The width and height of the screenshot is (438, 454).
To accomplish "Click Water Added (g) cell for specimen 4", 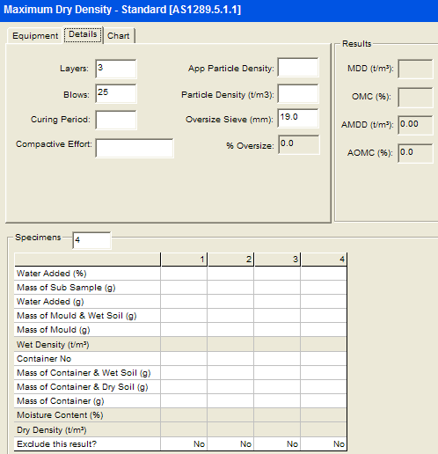I will [324, 302].
